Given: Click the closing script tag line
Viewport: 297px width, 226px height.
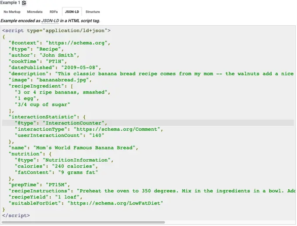Looking at the screenshot, I should click(x=16, y=216).
